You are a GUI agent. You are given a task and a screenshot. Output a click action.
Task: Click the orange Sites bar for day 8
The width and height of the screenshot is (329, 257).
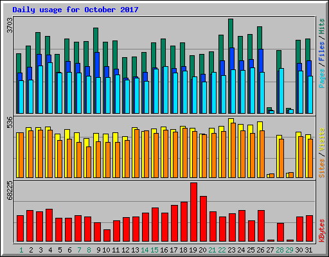click(x=89, y=162)
